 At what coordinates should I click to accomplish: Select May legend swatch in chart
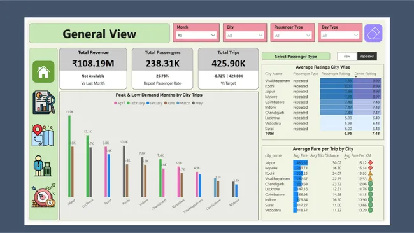click(x=194, y=103)
